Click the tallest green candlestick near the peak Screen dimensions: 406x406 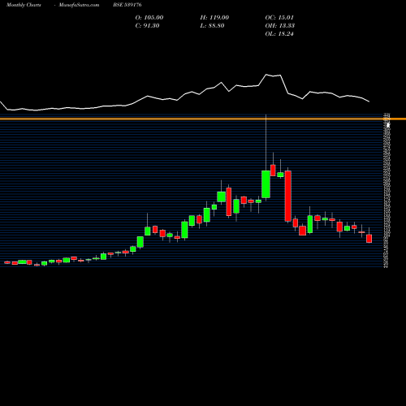pos(266,184)
